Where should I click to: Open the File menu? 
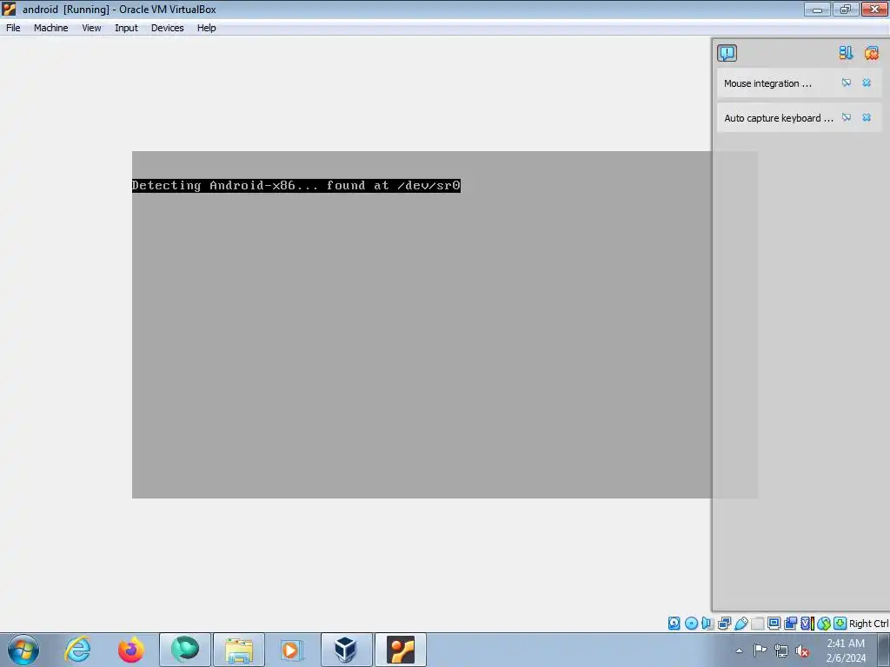tap(13, 28)
